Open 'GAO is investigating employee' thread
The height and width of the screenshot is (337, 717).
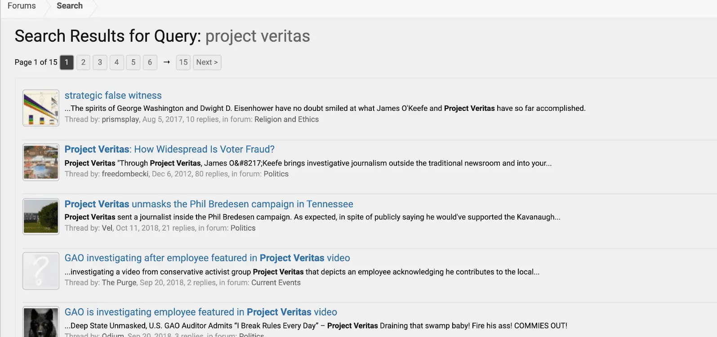(200, 312)
